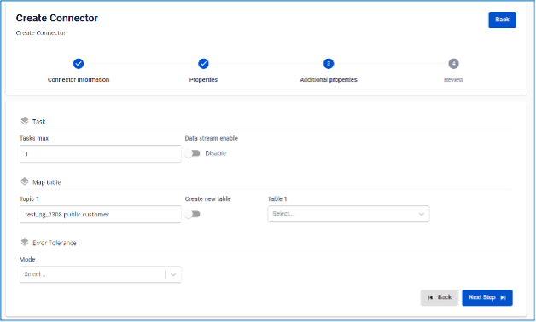The width and height of the screenshot is (536, 322).
Task: Click the chevron arrow in Table 1 dropdown
Action: pyautogui.click(x=421, y=214)
